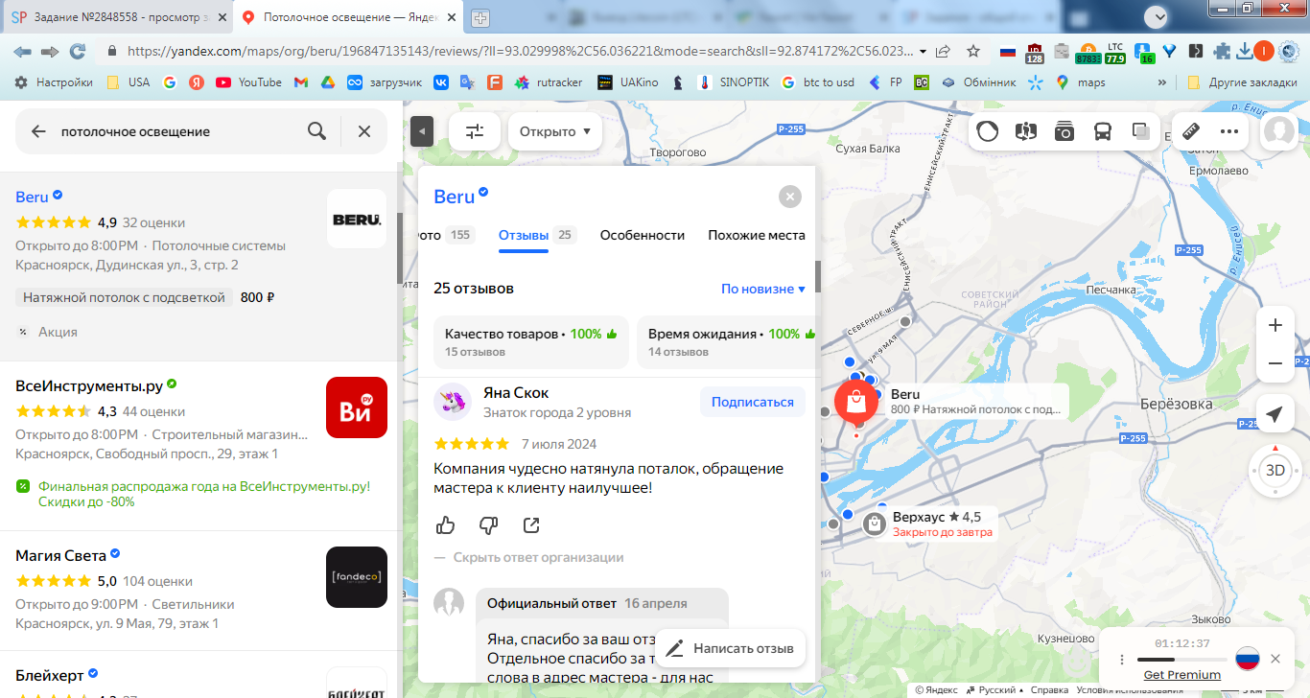Click the "Написать отзыв" button
The image size is (1310, 698).
[x=731, y=648]
